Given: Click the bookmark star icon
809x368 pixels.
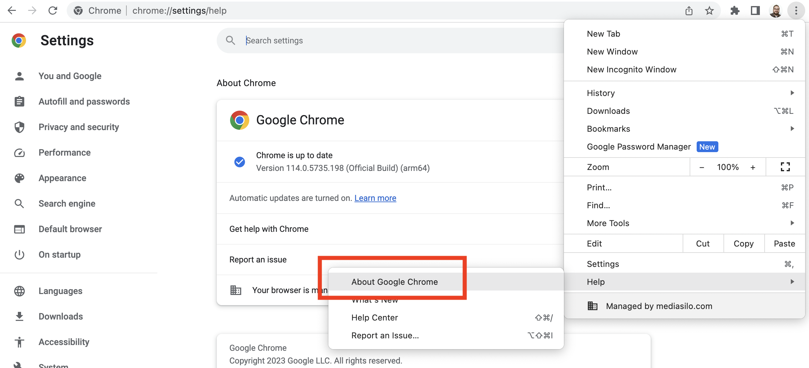Looking at the screenshot, I should coord(709,11).
